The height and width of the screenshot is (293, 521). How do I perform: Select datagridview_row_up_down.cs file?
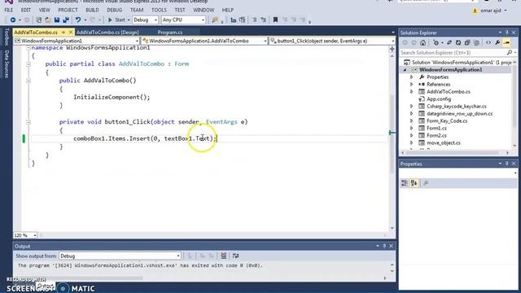[459, 114]
